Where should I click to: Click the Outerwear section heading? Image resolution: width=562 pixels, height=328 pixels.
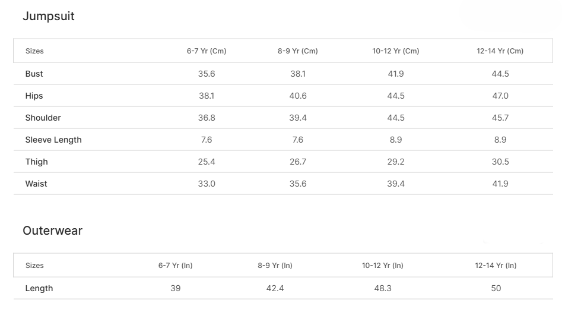coord(52,231)
